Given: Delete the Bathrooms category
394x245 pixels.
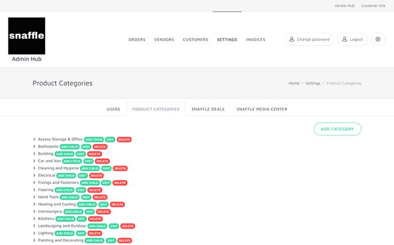Looking at the screenshot, I should pos(100,146).
